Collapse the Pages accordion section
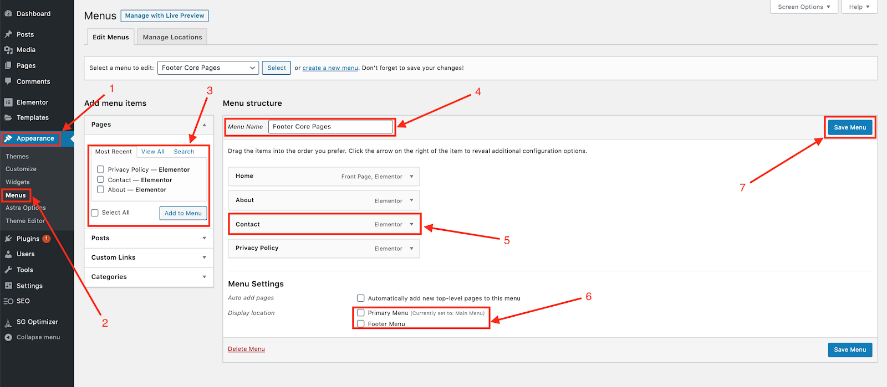The image size is (887, 387). [204, 125]
